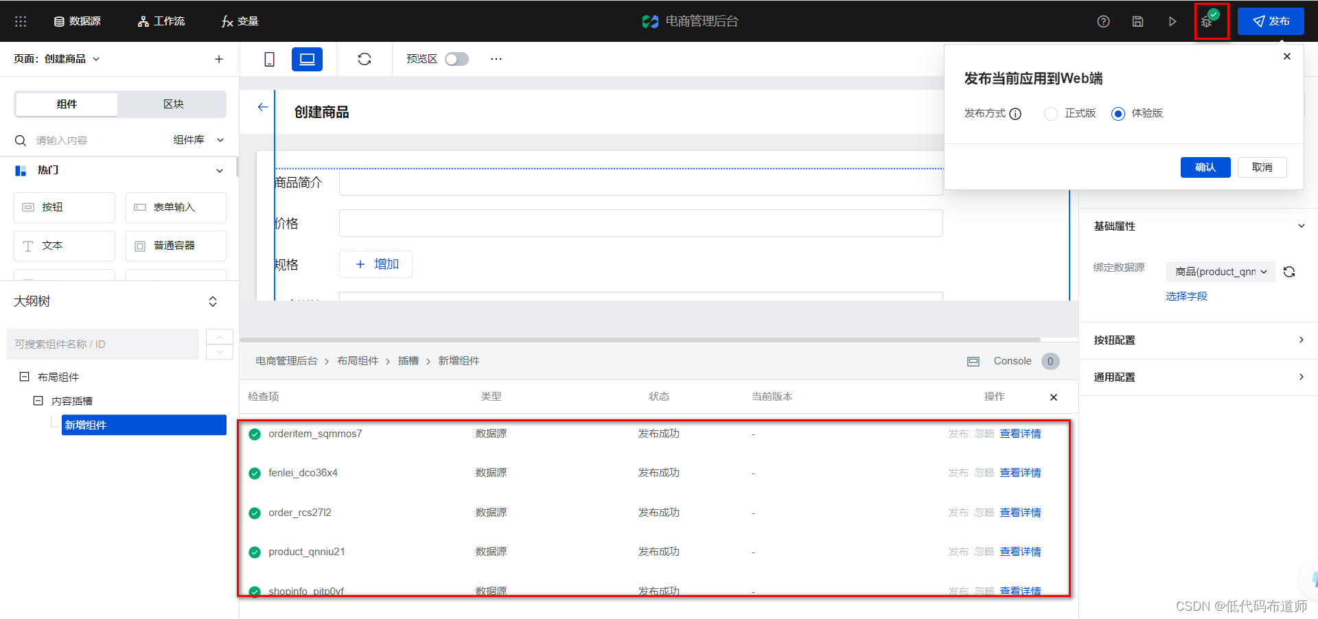Viewport: 1318px width, 619px height.
Task: Toggle the 预览区 preview switch
Action: pos(456,59)
